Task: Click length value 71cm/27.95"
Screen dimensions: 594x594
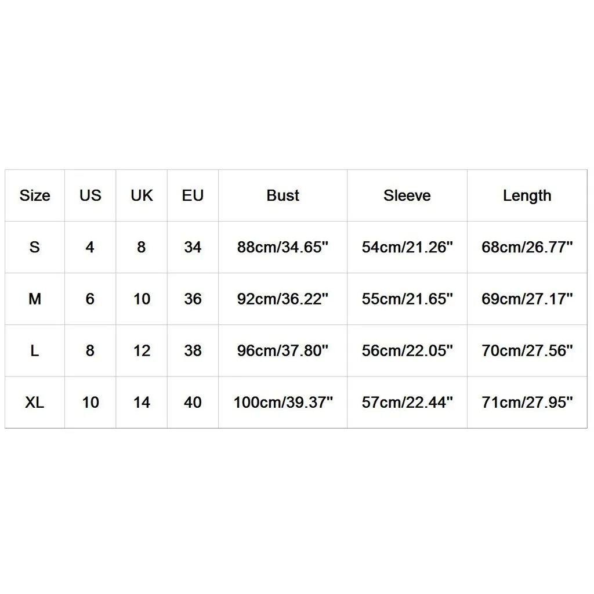Action: click(x=527, y=403)
